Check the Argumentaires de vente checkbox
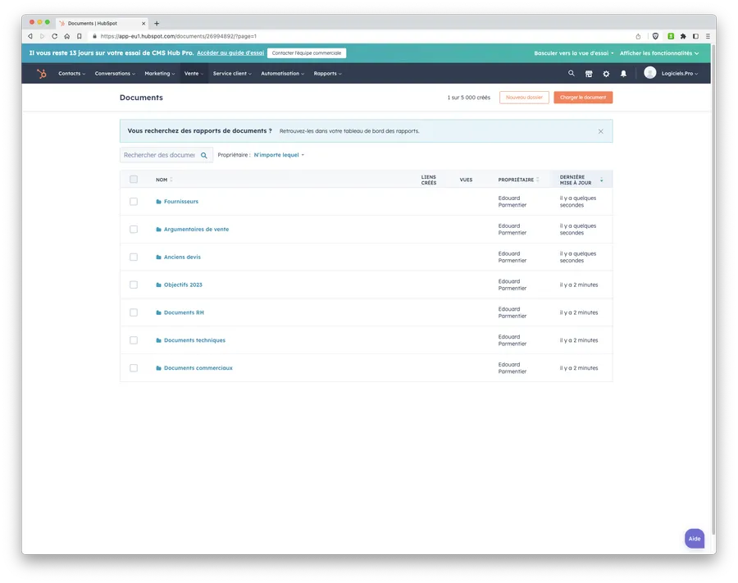738x583 pixels. click(134, 229)
